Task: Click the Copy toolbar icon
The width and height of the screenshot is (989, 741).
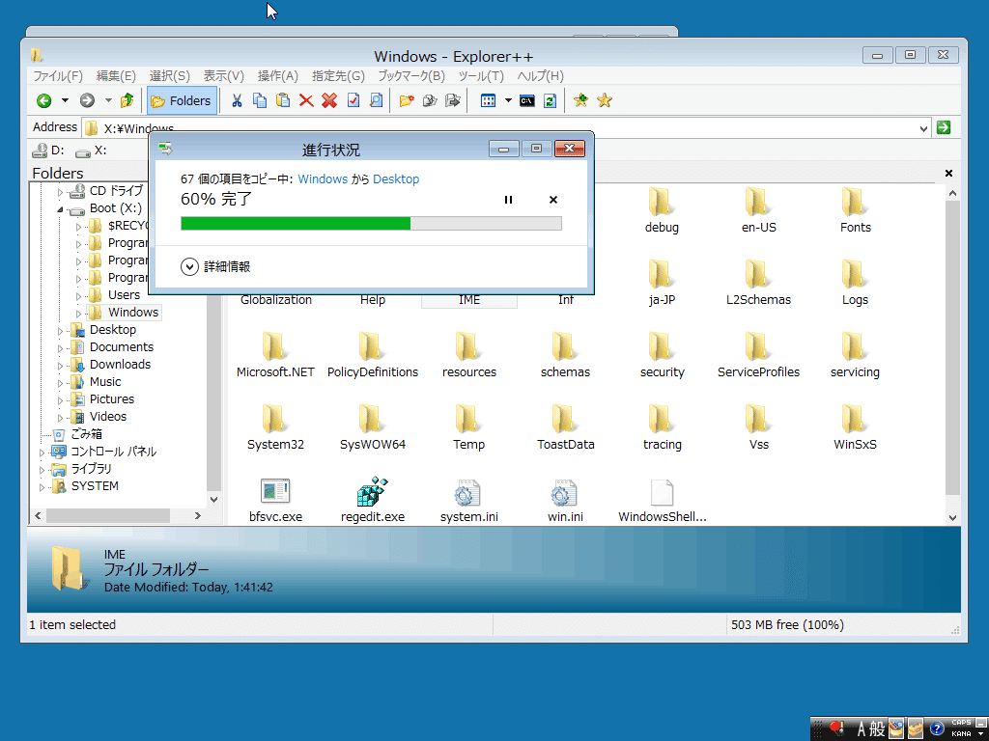Action: pos(259,100)
